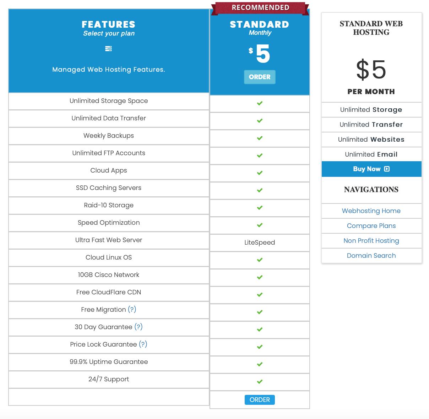Open the Price Lock Guarantee help icon
Image resolution: width=429 pixels, height=419 pixels.
pos(143,344)
